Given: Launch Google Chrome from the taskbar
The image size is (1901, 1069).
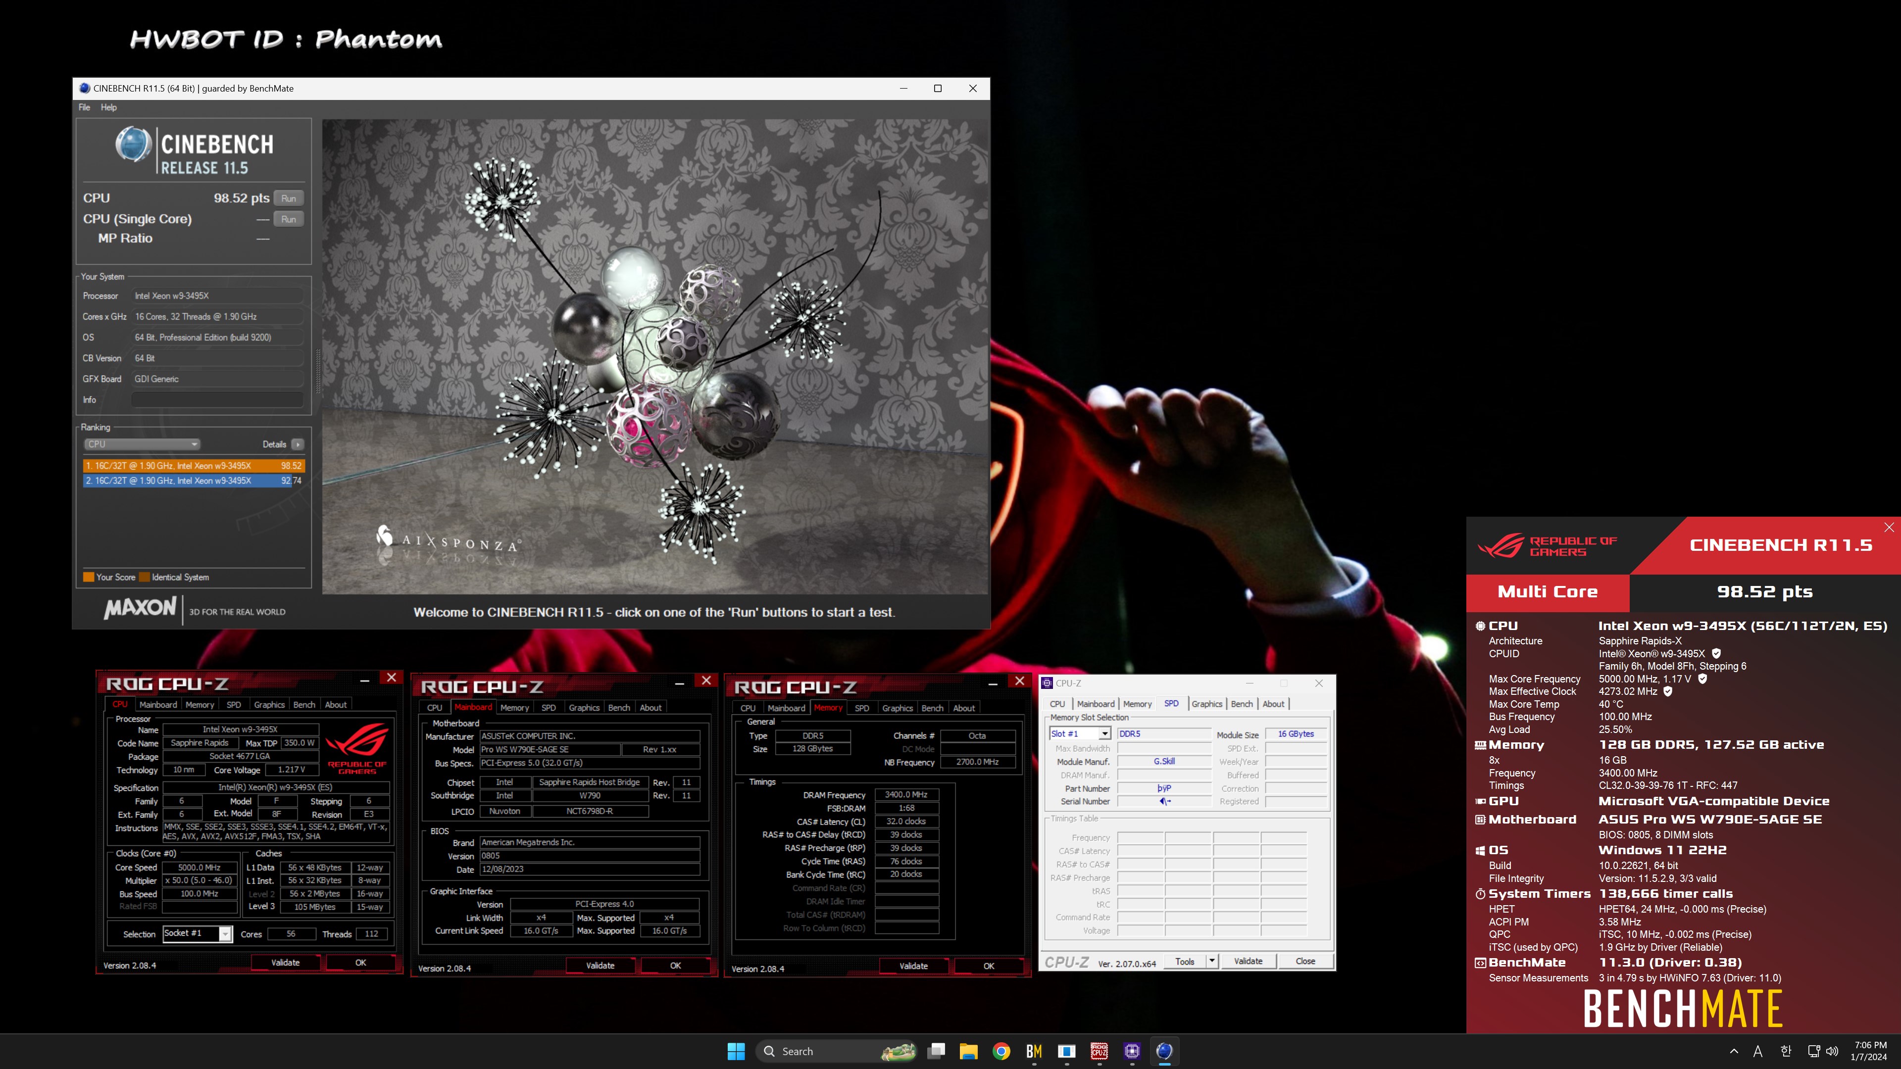Looking at the screenshot, I should 1001,1051.
